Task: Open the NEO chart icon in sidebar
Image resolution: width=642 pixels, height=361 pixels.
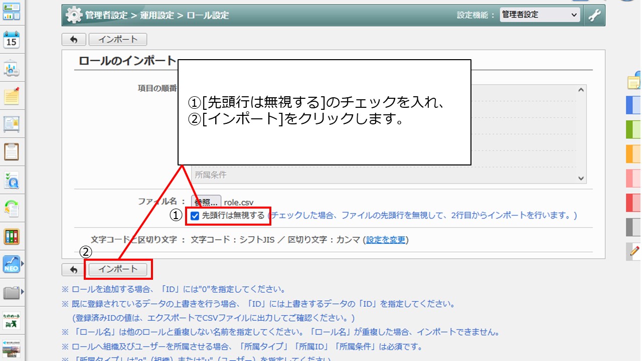Action: tap(12, 264)
